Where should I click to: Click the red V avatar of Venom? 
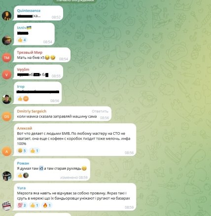tap(6, 74)
